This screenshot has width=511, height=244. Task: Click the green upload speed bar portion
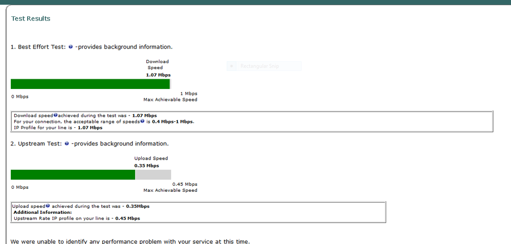73,174
